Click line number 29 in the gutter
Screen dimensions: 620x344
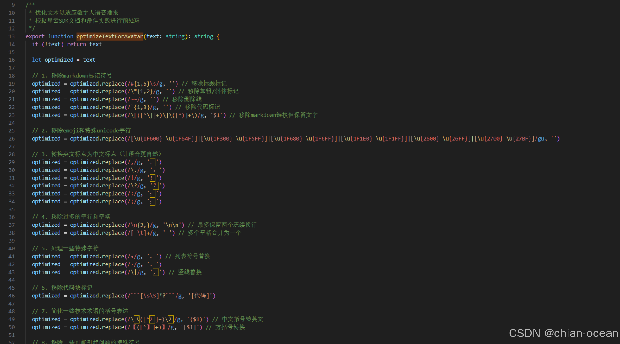[x=12, y=162]
